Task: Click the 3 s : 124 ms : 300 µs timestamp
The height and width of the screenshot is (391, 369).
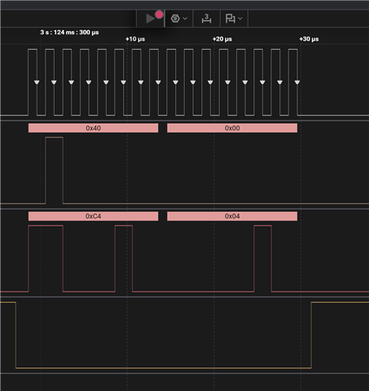Action: (69, 33)
